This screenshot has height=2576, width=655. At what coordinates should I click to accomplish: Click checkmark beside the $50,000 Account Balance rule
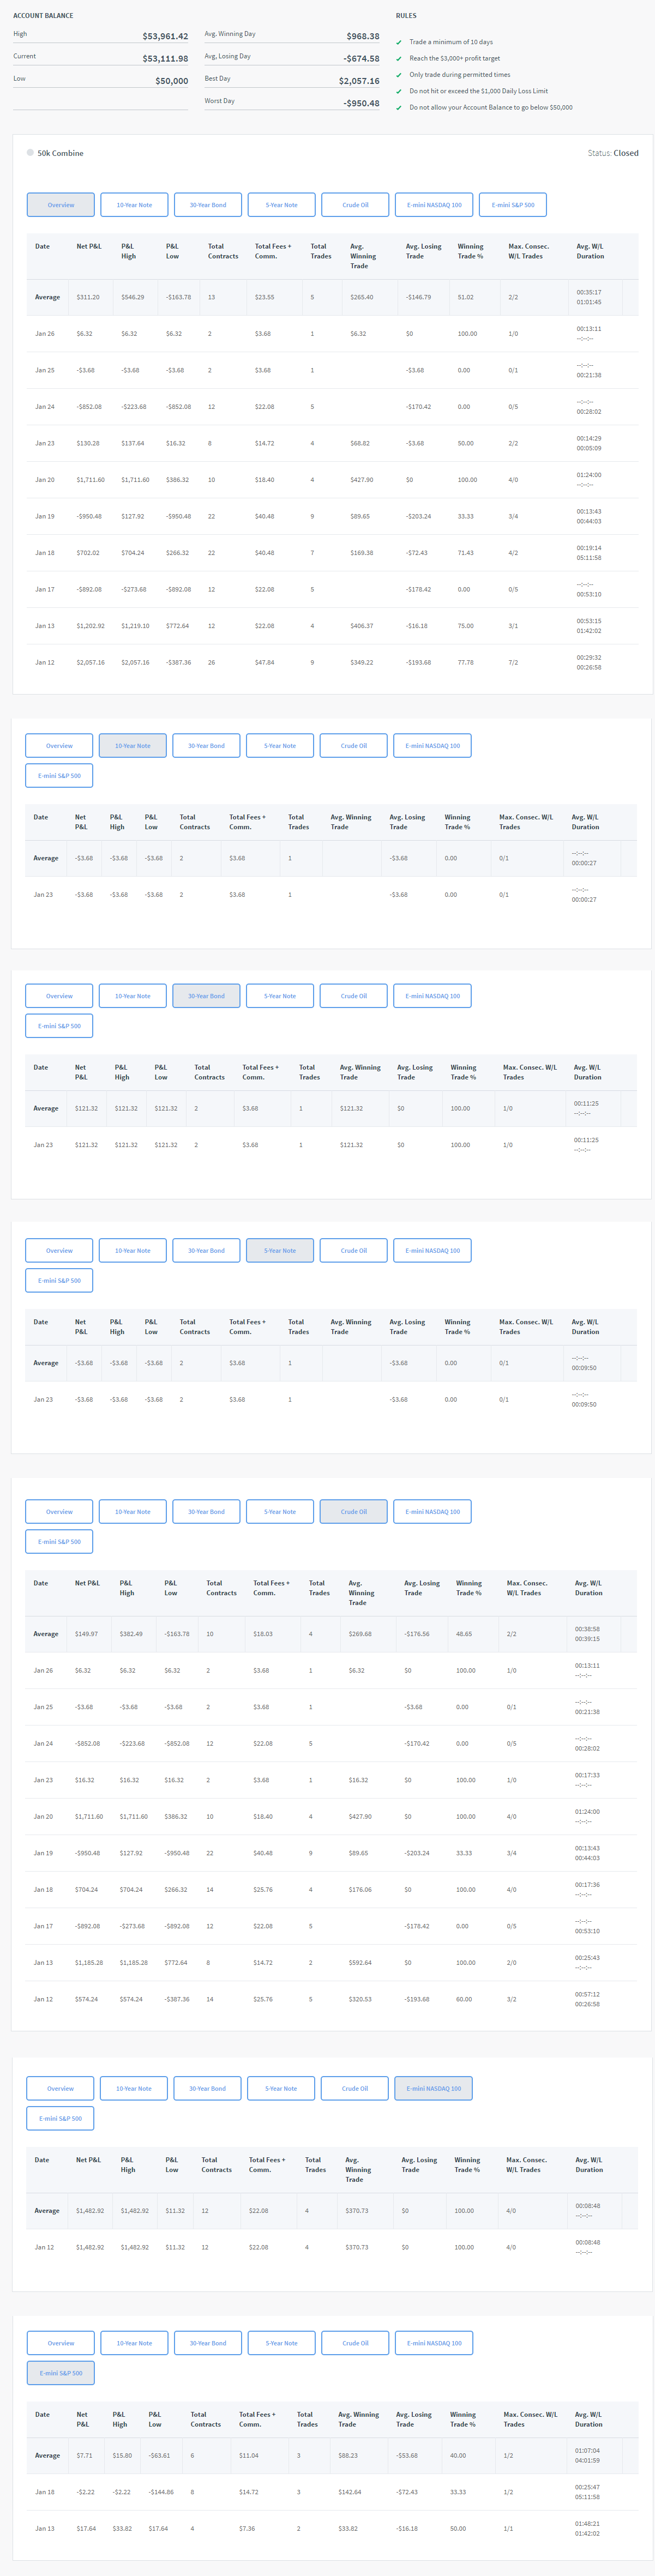coord(399,107)
